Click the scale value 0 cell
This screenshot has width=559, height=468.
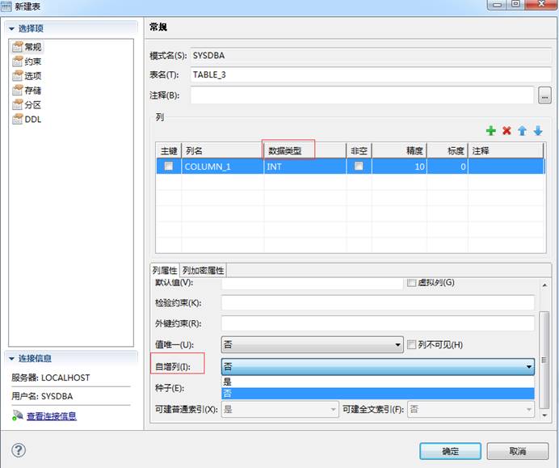pyautogui.click(x=448, y=167)
